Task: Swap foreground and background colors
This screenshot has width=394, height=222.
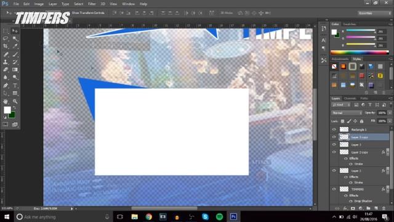Action: click(x=14, y=107)
